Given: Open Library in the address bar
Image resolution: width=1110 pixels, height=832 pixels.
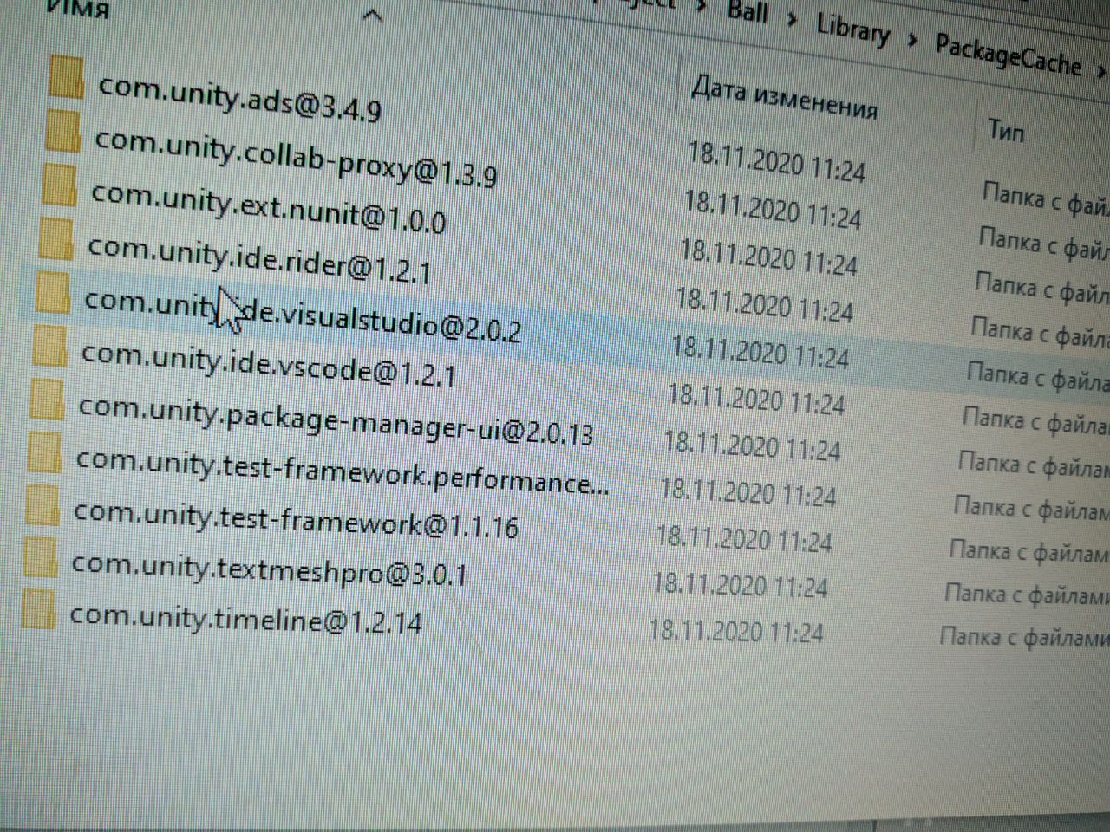Looking at the screenshot, I should click(x=853, y=30).
